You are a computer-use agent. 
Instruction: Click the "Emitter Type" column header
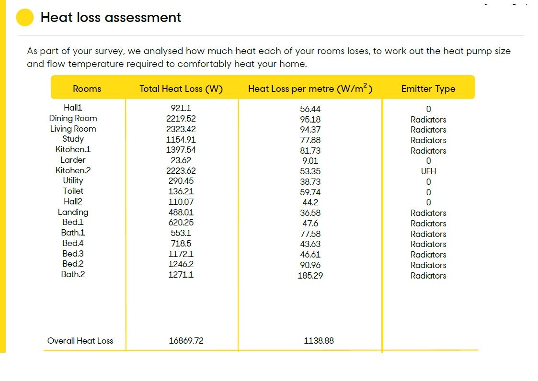(x=428, y=89)
